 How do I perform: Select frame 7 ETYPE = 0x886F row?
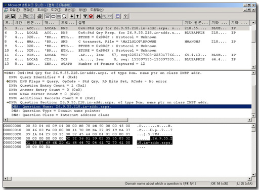coord(126,37)
